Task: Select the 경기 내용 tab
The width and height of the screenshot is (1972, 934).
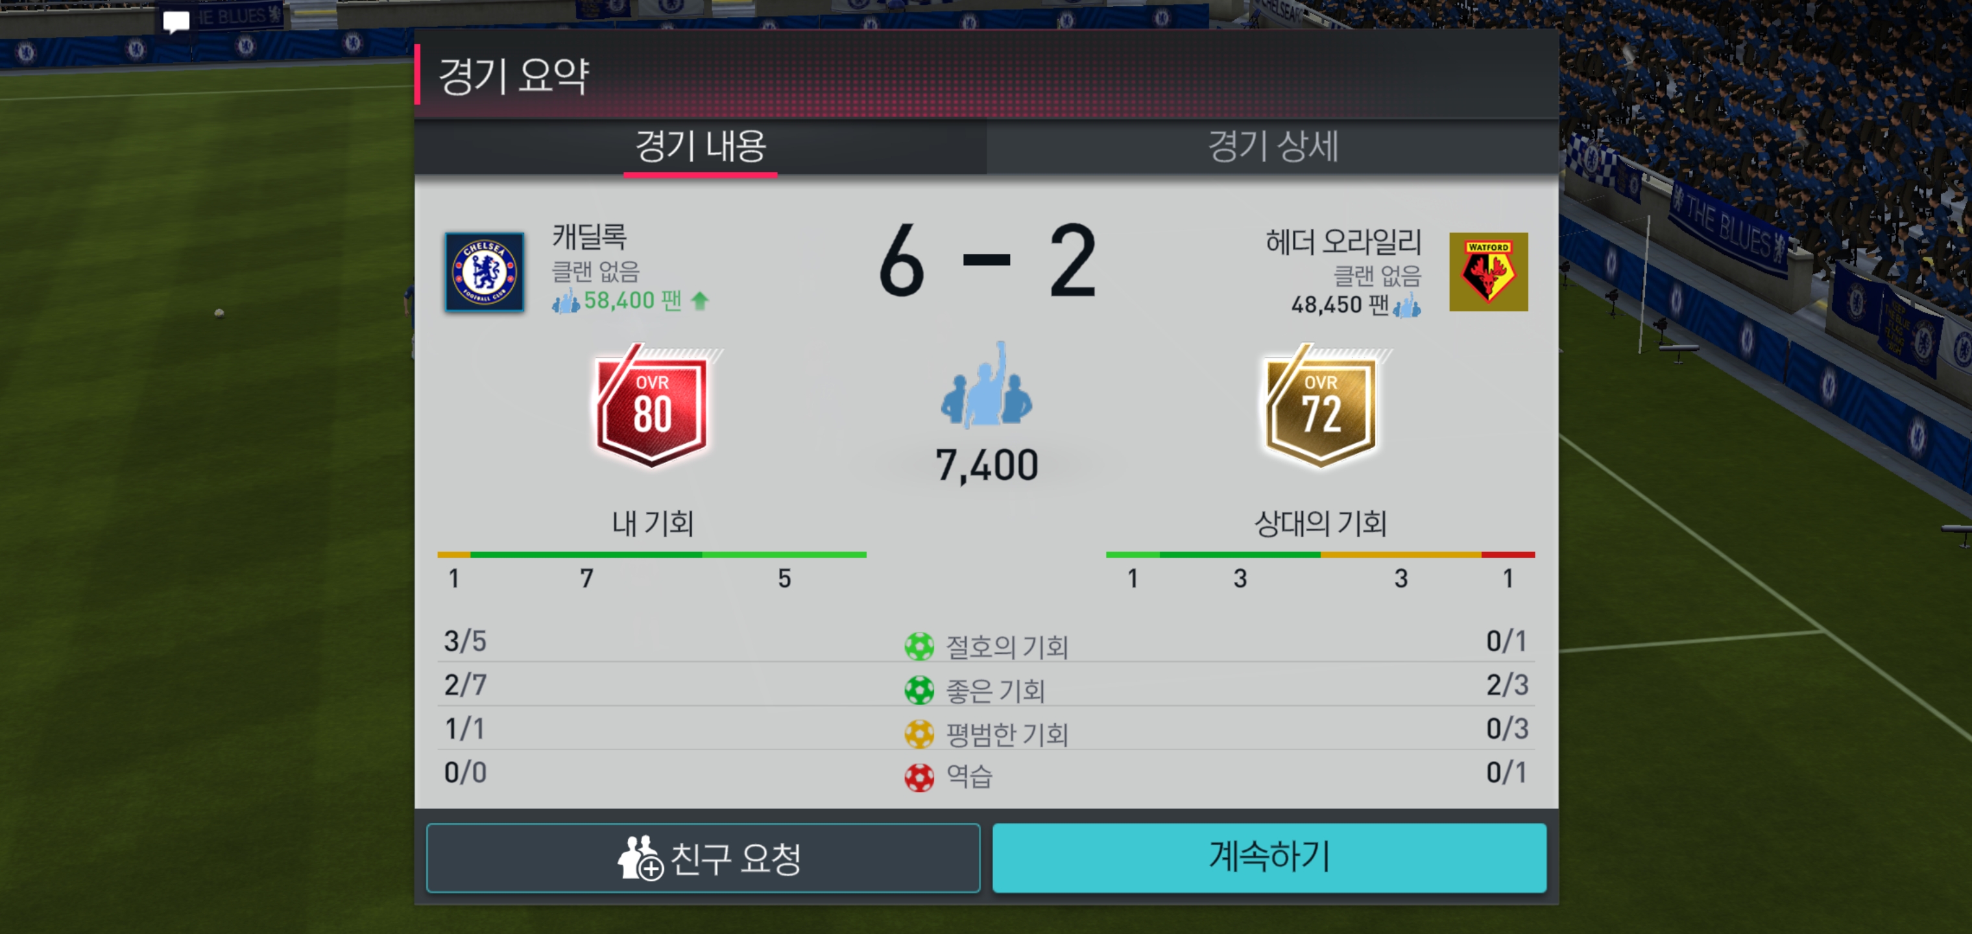Action: (x=701, y=146)
